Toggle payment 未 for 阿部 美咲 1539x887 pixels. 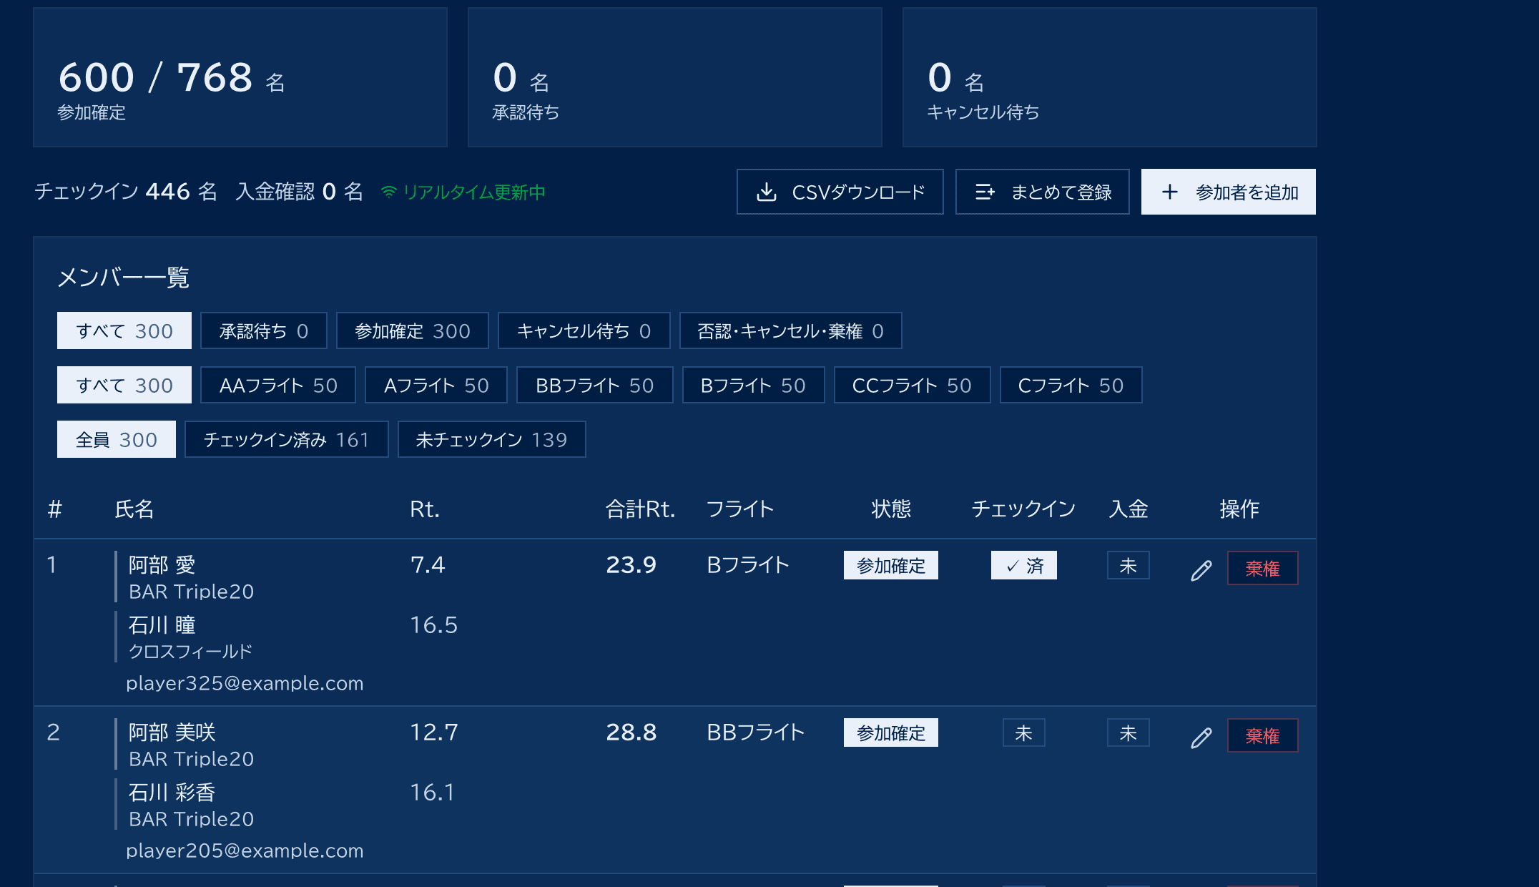click(1128, 732)
